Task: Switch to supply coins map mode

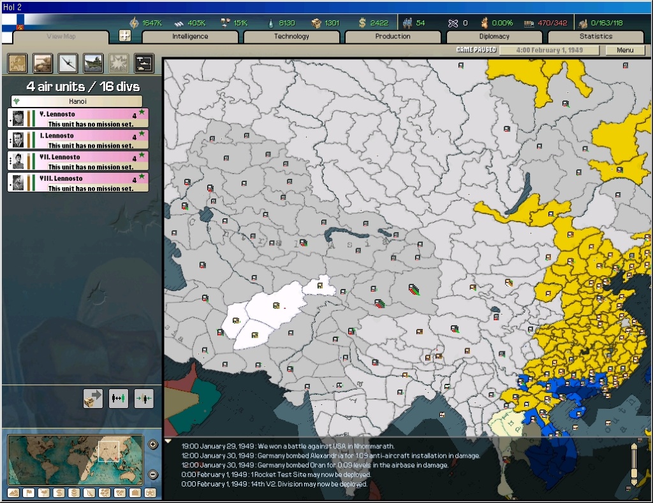Action: pos(74,493)
